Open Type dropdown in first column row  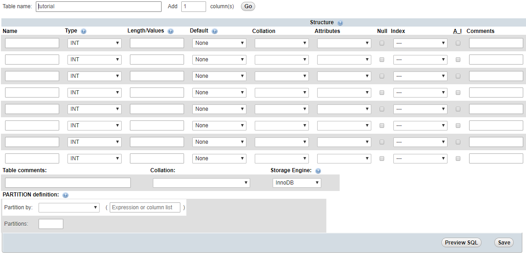click(94, 43)
